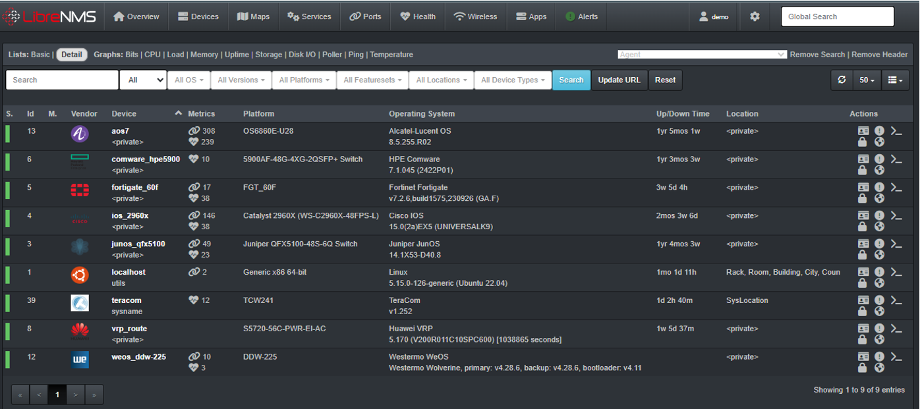The height and width of the screenshot is (409, 920).
Task: Click the green status indicator for localhost
Action: (x=8, y=275)
